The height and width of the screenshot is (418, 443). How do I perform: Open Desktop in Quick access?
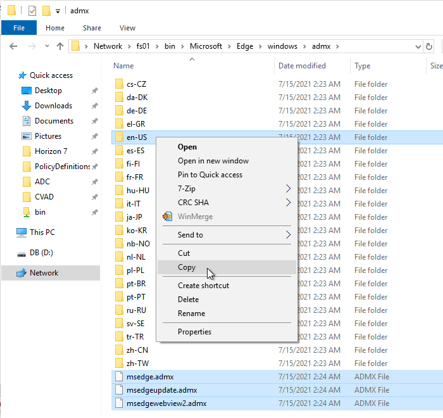48,91
